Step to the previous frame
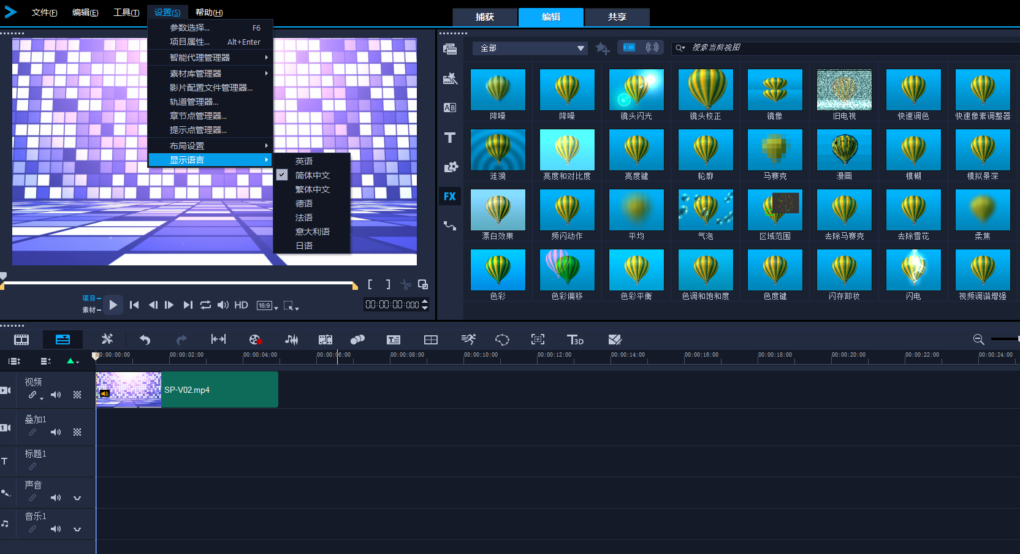The width and height of the screenshot is (1020, 554). (153, 305)
